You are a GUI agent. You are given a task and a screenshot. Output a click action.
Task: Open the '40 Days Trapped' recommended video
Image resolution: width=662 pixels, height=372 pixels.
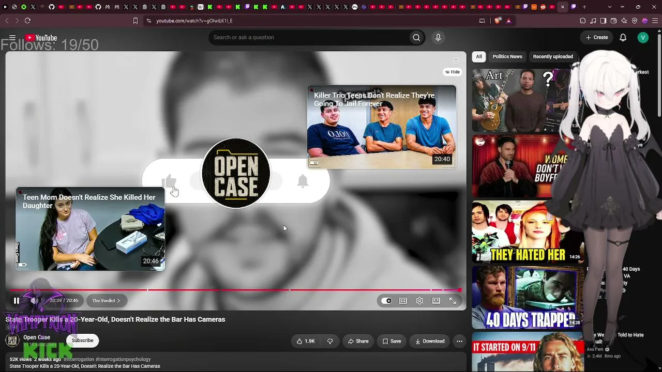[x=526, y=298]
